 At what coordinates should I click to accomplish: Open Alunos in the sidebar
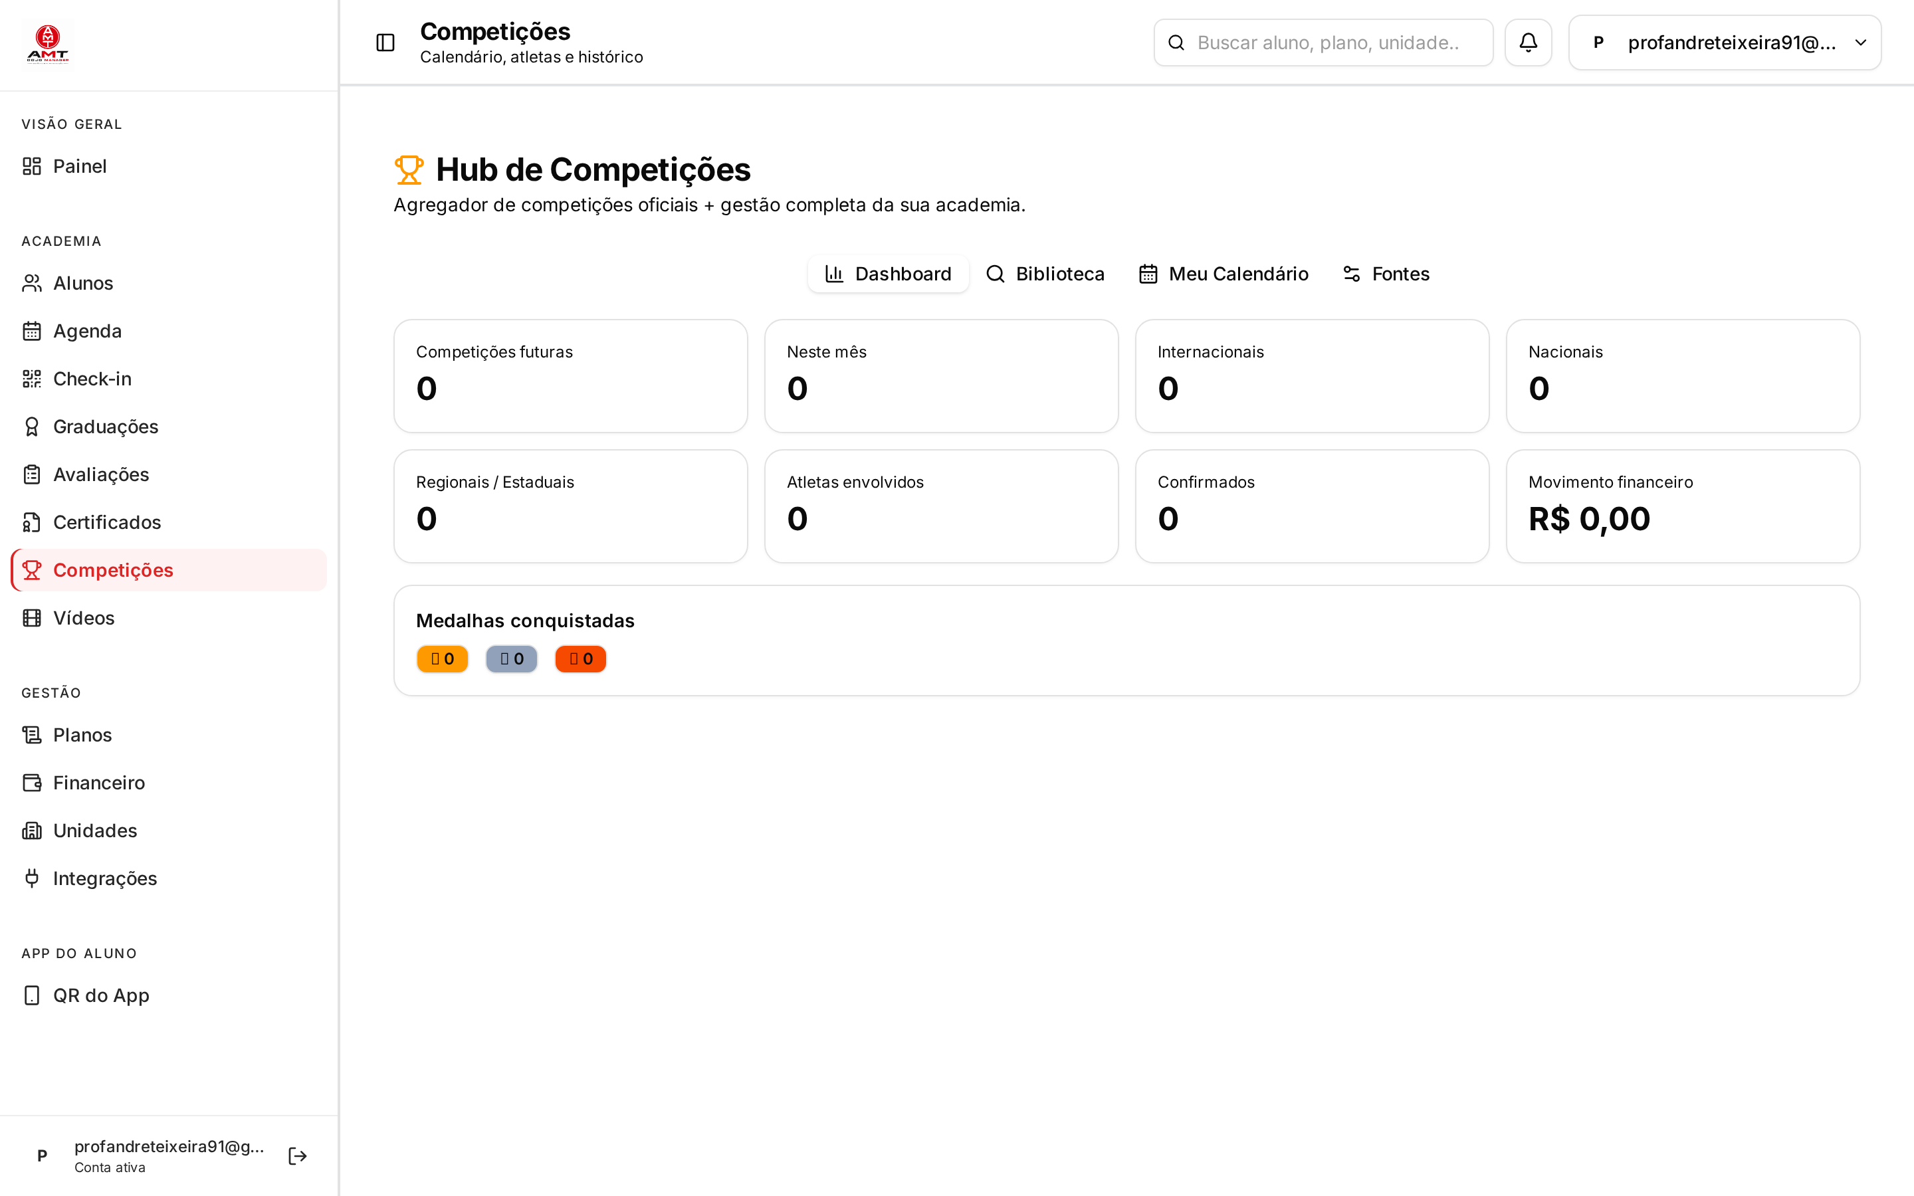point(168,283)
